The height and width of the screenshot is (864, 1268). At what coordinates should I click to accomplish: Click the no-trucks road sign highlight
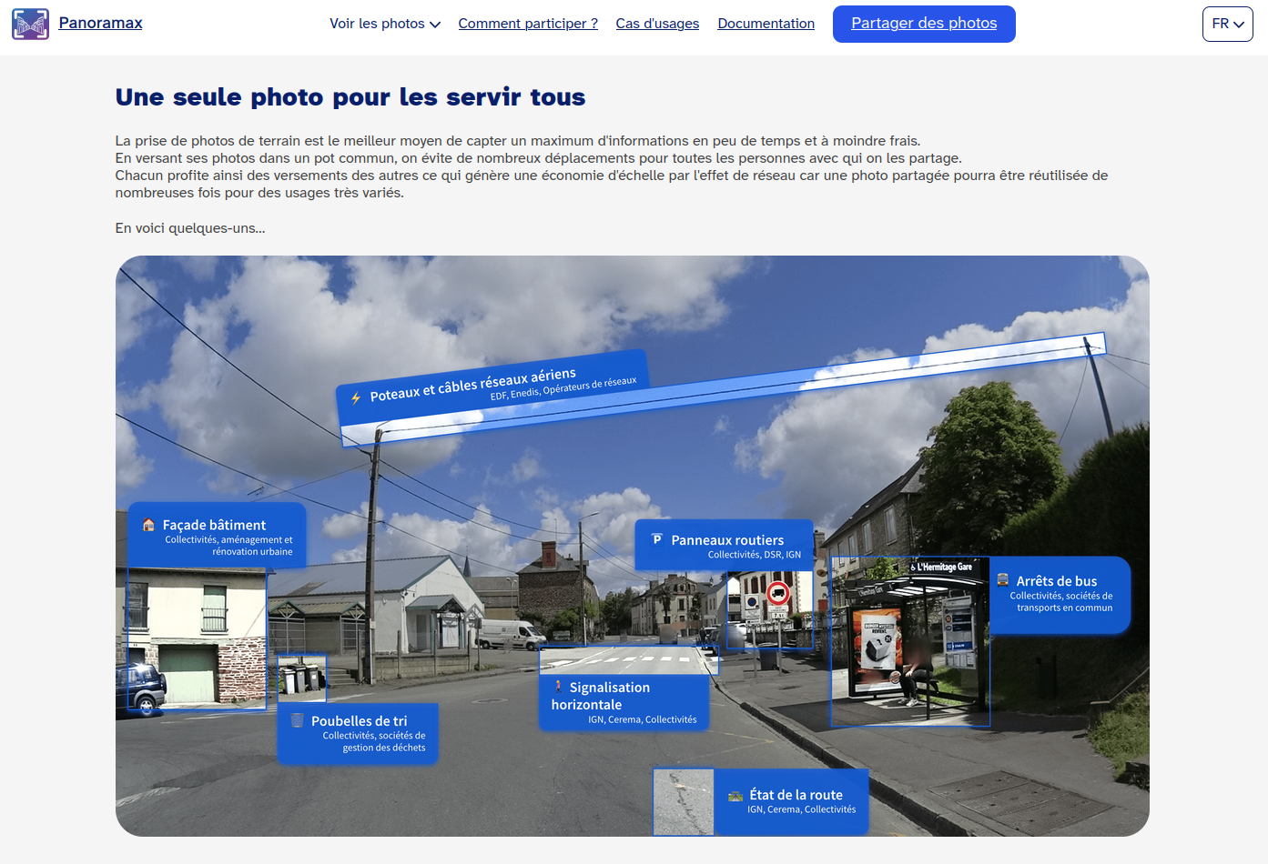click(x=770, y=608)
